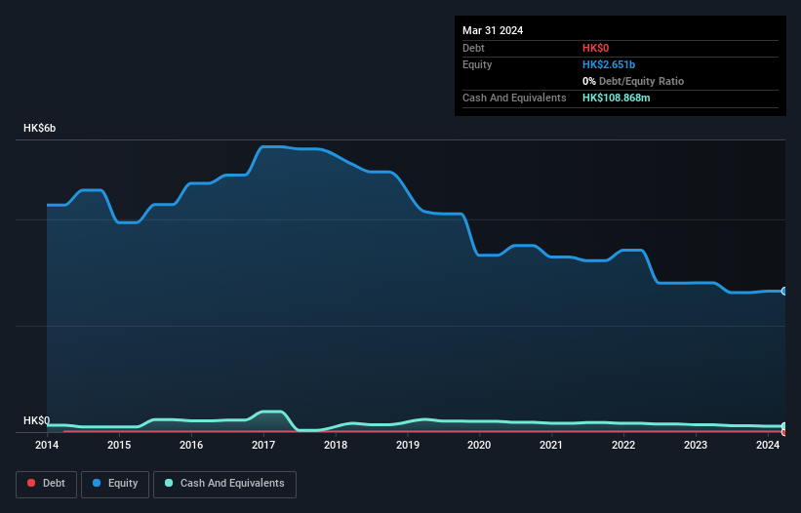801x513 pixels.
Task: Click the Debt row label in tooltip
Action: click(473, 48)
